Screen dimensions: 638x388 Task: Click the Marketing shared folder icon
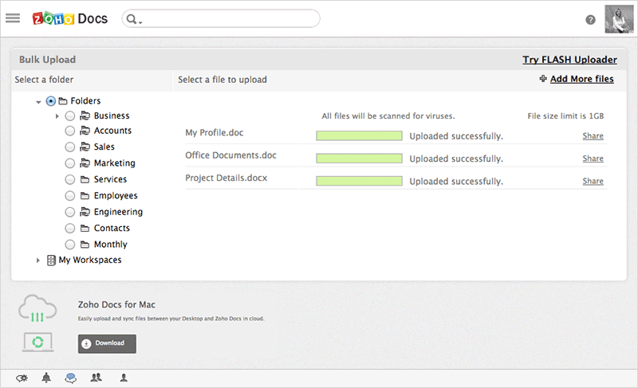click(85, 163)
